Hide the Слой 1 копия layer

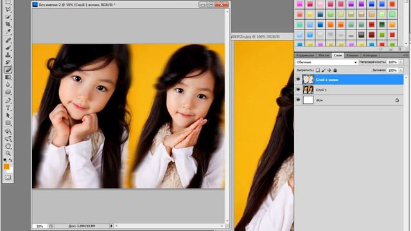(298, 80)
